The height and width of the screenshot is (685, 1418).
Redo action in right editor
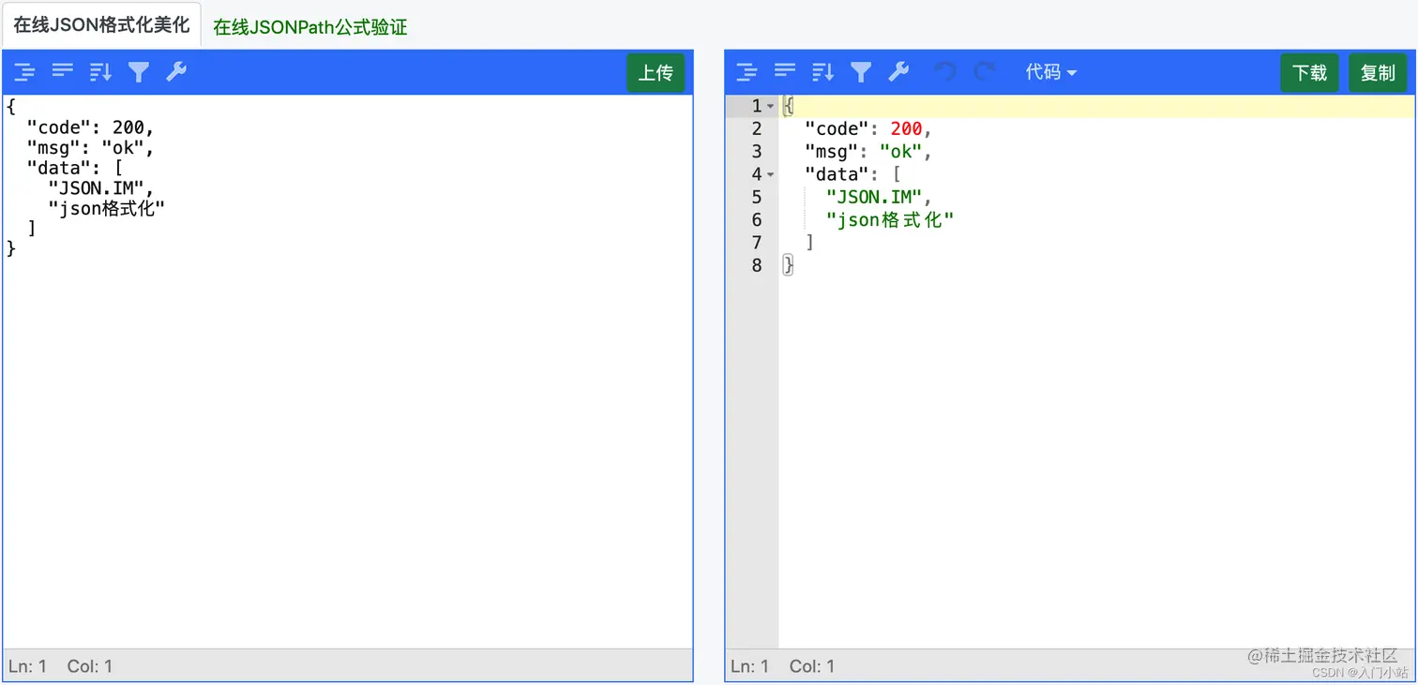[x=984, y=72]
